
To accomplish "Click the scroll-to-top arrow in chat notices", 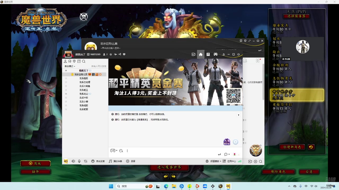I will [238, 115].
